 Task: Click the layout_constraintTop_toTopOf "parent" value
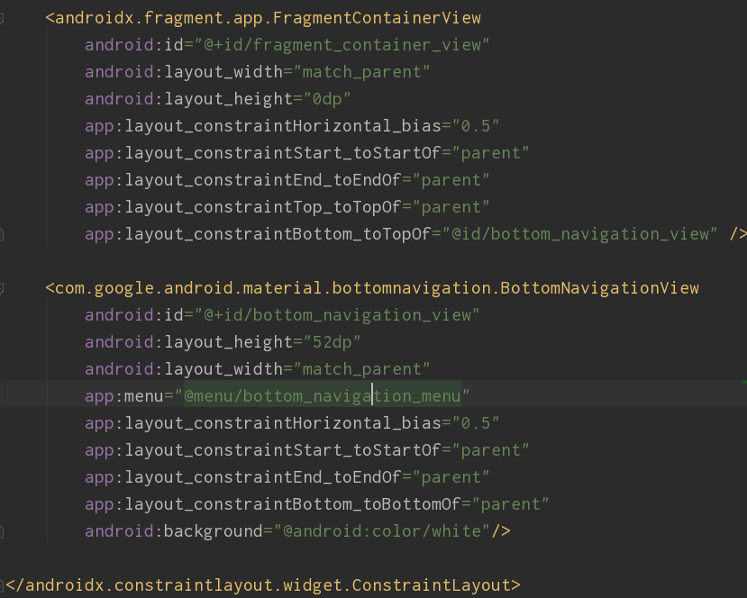tap(451, 207)
